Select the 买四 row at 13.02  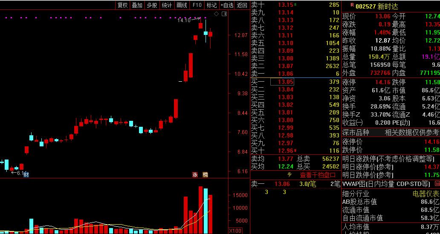pos(295,105)
